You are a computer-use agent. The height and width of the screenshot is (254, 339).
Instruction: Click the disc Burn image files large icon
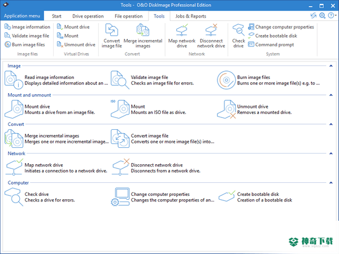[x=226, y=80]
